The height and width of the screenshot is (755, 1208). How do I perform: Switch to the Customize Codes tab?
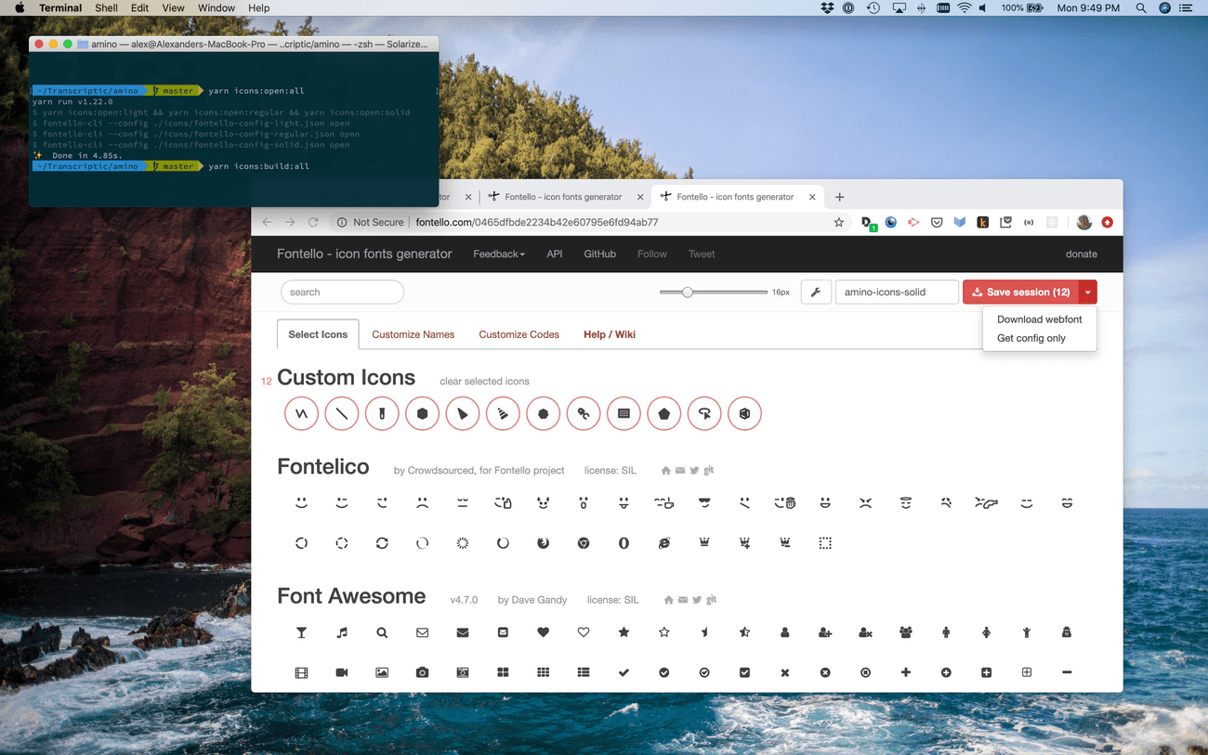pos(519,333)
